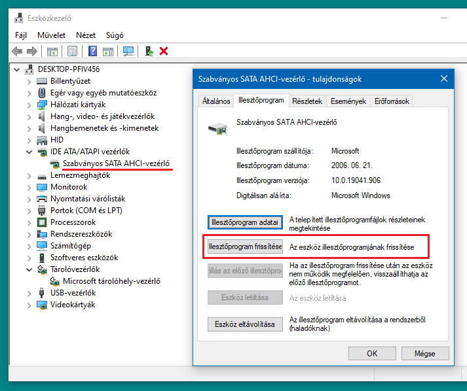Click the Eszköz eltávolítása button
The width and height of the screenshot is (467, 391).
click(245, 324)
